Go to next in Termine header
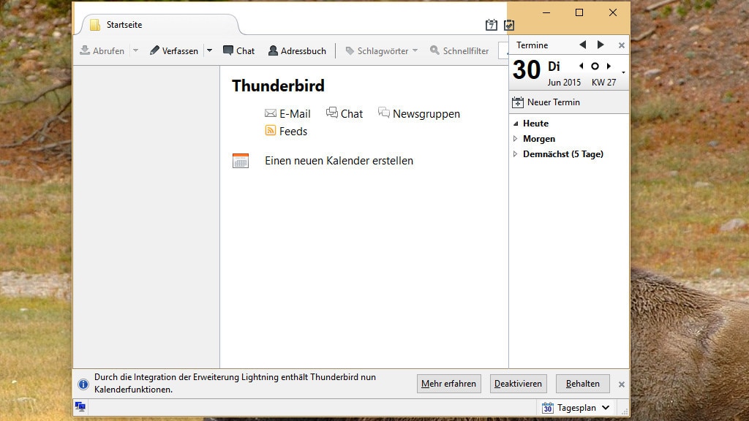749x421 pixels. coord(601,45)
